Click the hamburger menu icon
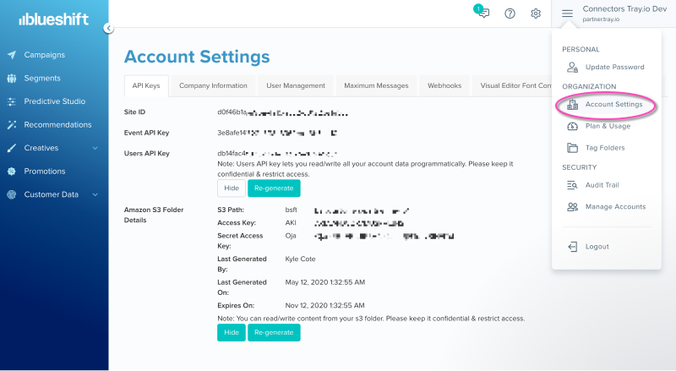Viewport: 676px width, 371px height. [567, 14]
